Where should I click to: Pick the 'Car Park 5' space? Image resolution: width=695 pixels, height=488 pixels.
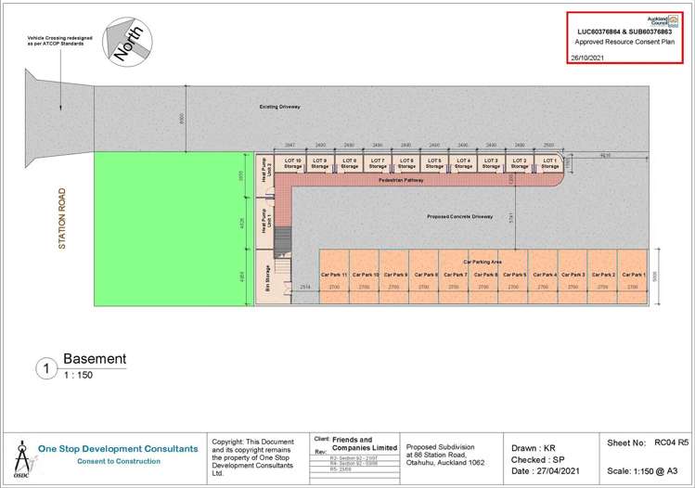(513, 276)
